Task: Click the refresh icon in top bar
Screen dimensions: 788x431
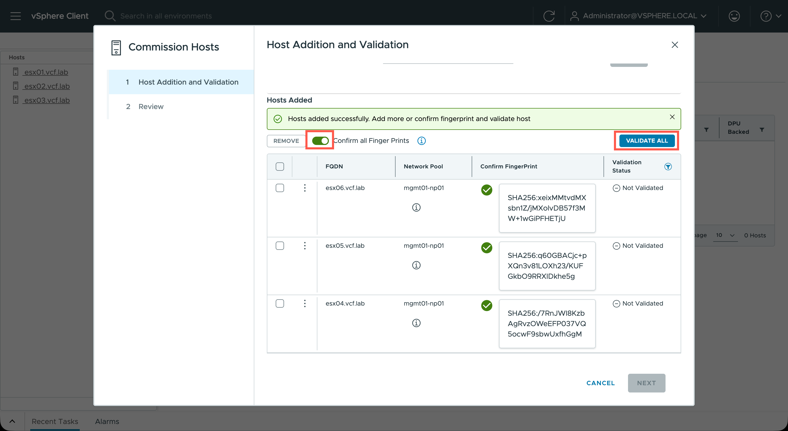Action: coord(549,16)
